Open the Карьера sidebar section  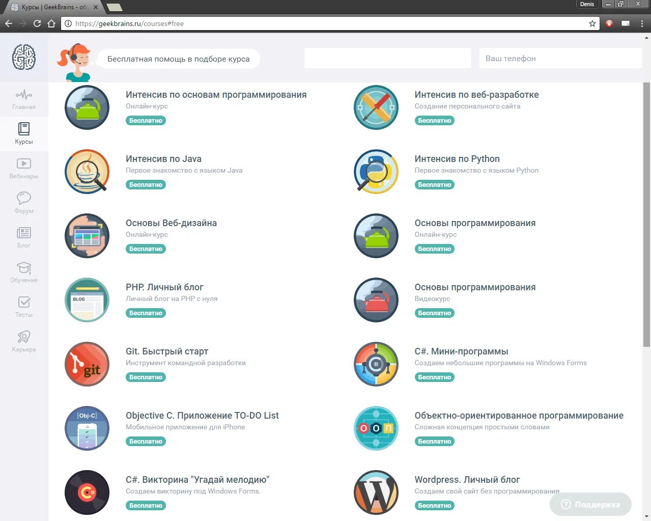[24, 342]
